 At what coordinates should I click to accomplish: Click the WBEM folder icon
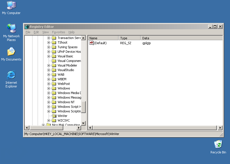point(54,79)
